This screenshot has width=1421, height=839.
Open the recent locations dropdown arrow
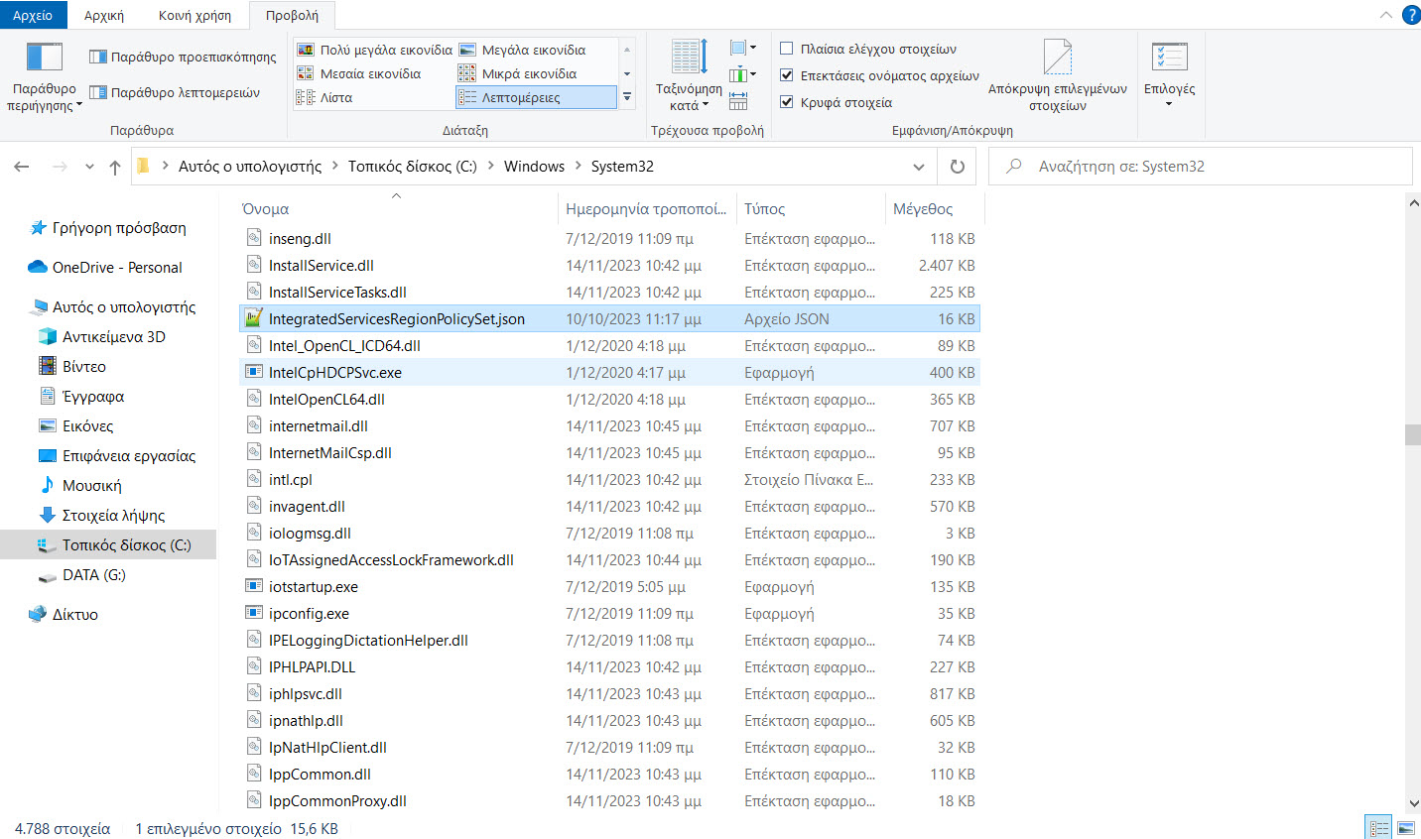[x=89, y=167]
